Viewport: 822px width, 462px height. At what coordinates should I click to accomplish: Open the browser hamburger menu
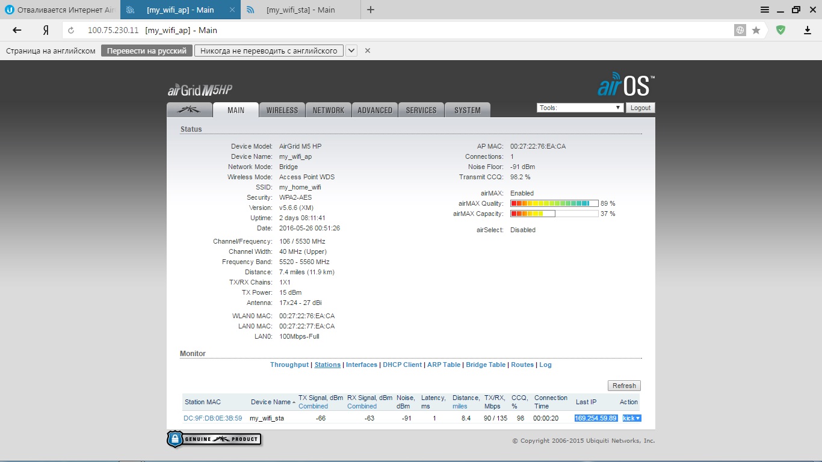pyautogui.click(x=764, y=10)
